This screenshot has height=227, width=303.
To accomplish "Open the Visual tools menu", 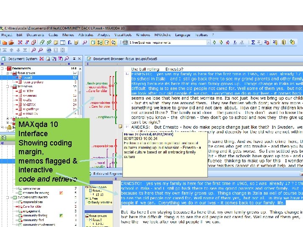I will (x=123, y=35).
